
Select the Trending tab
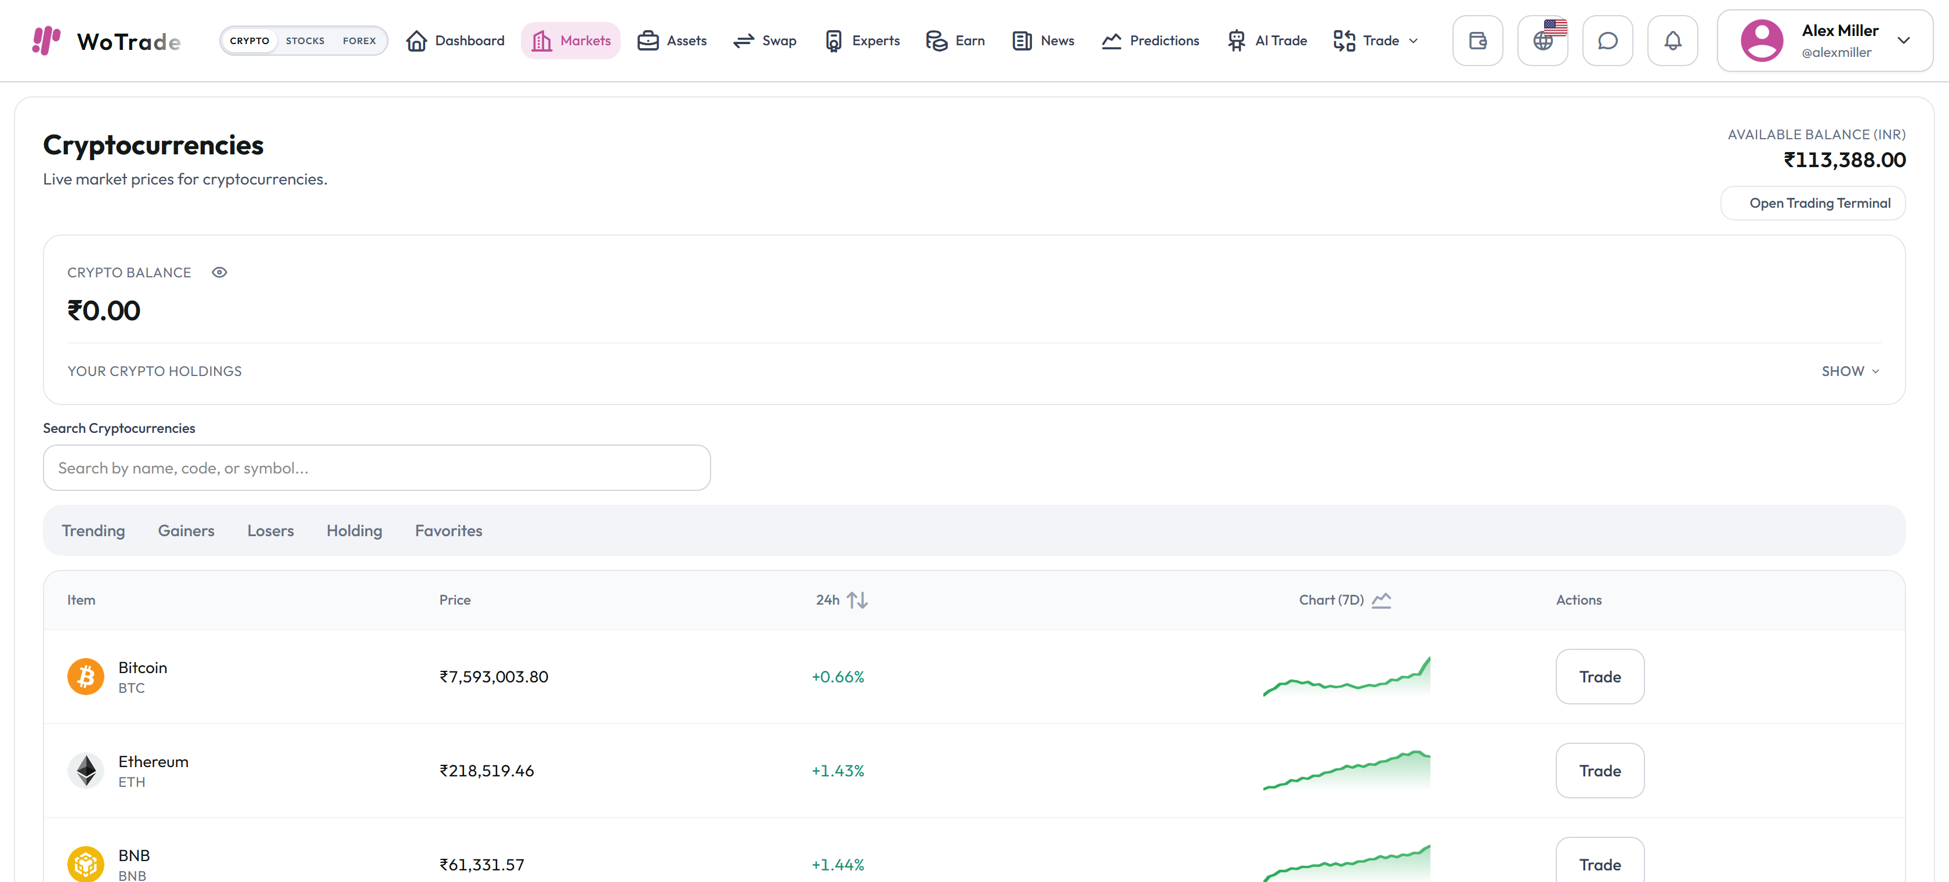(93, 531)
